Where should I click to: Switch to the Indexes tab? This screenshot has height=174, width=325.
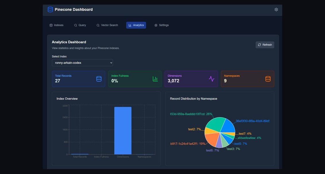(x=57, y=25)
